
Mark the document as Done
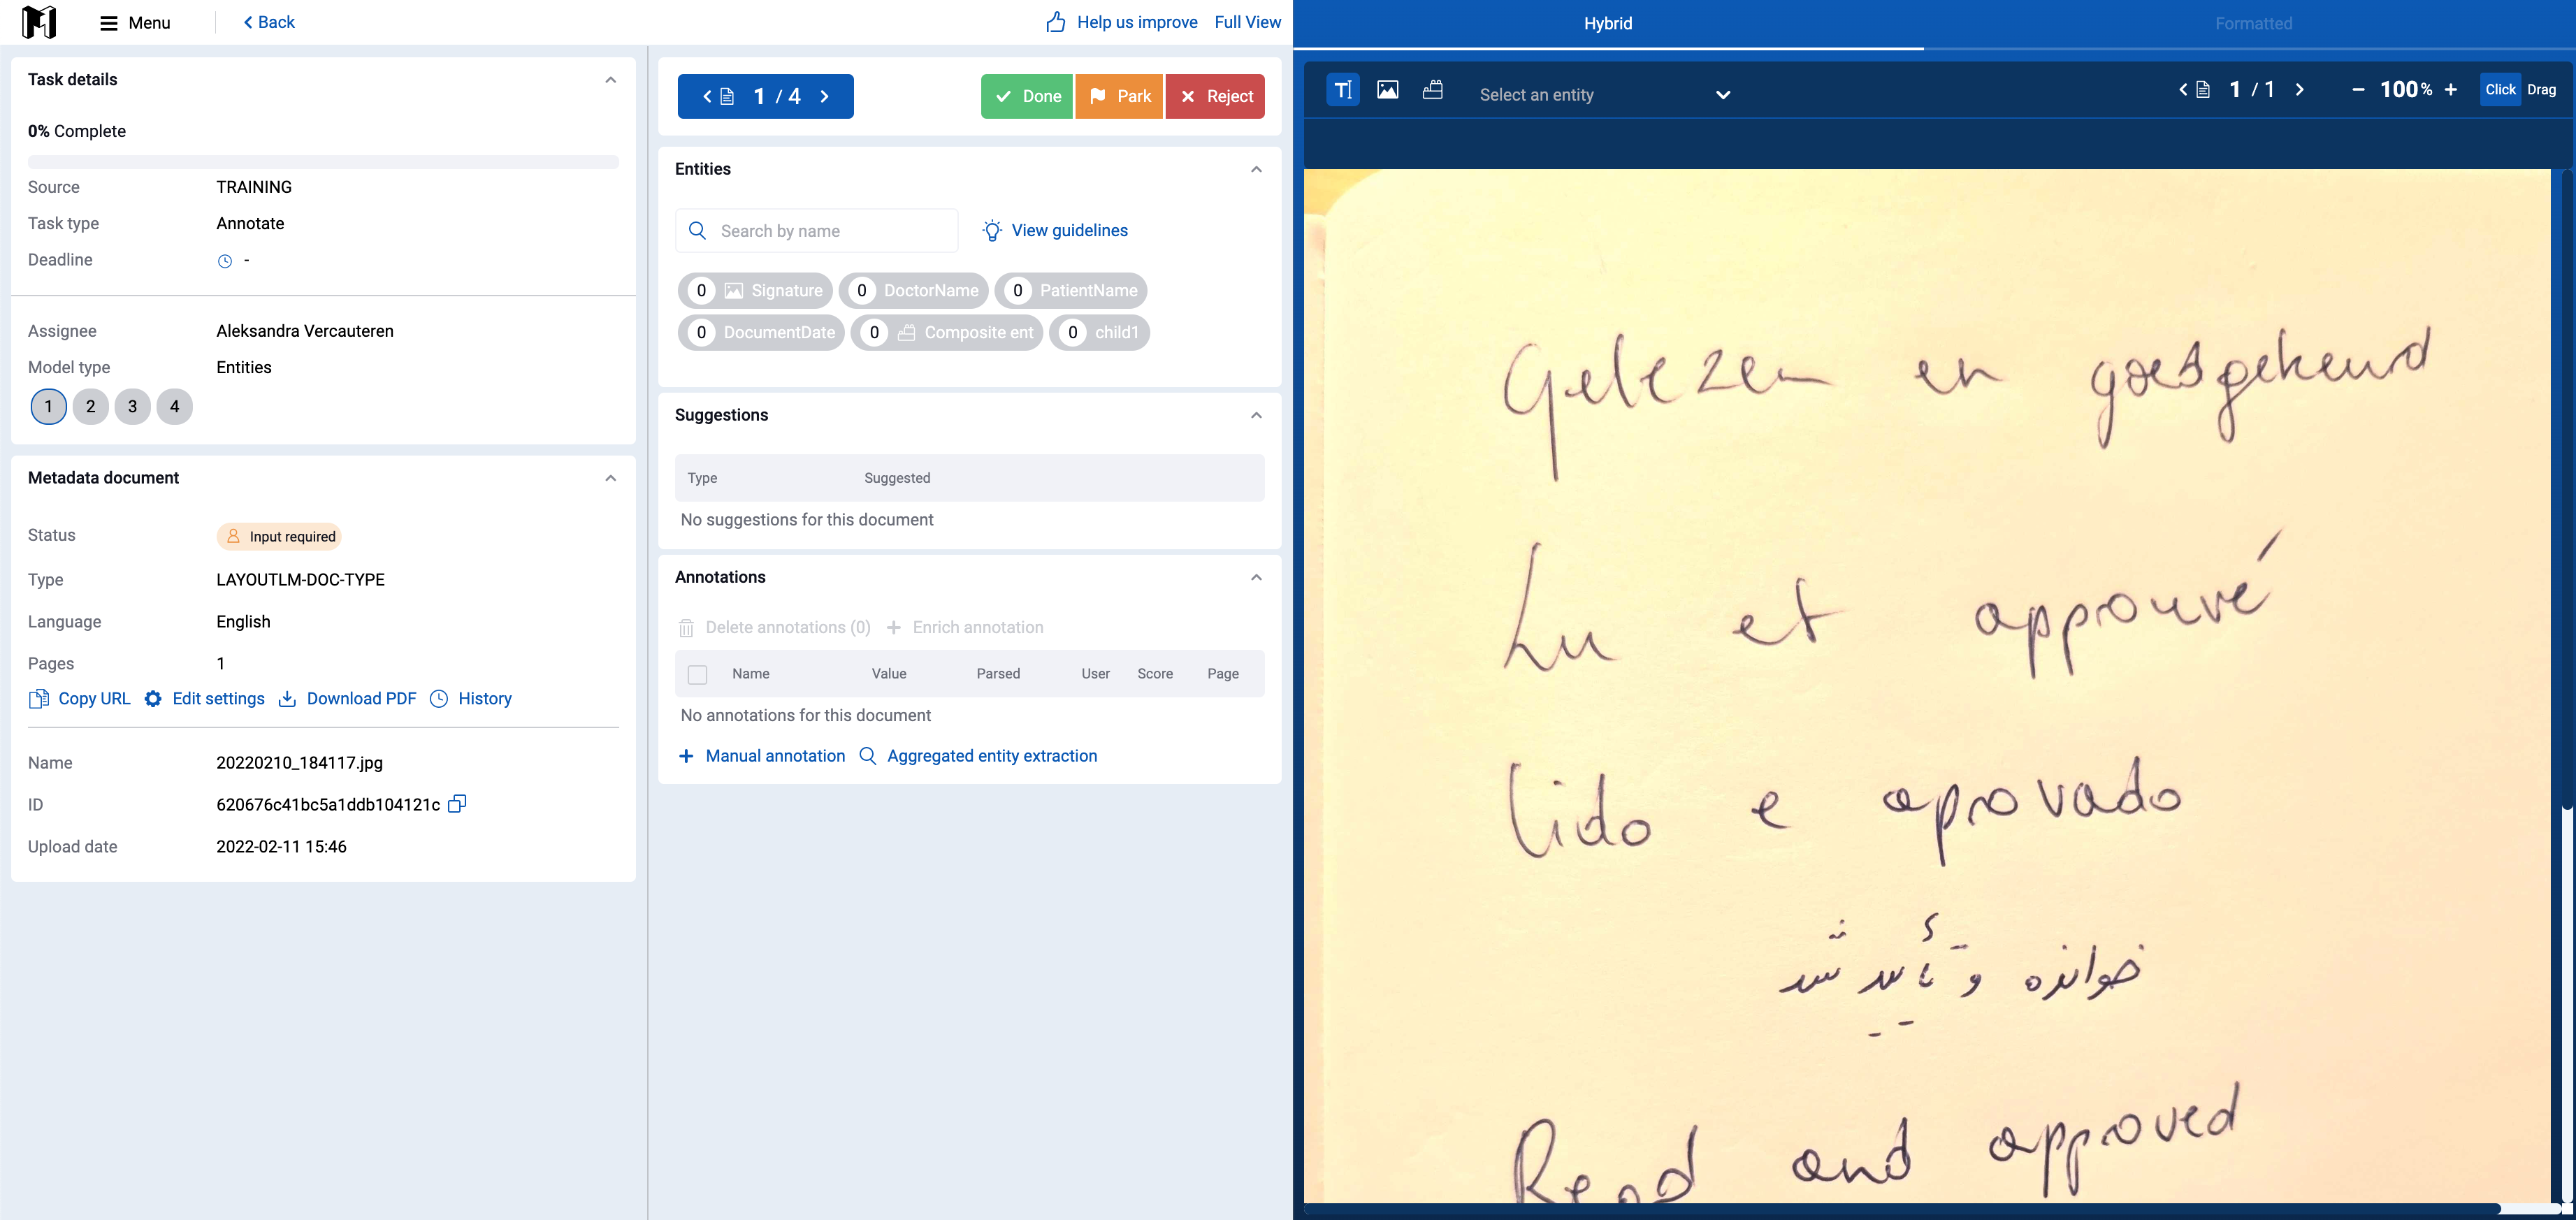click(x=1026, y=96)
